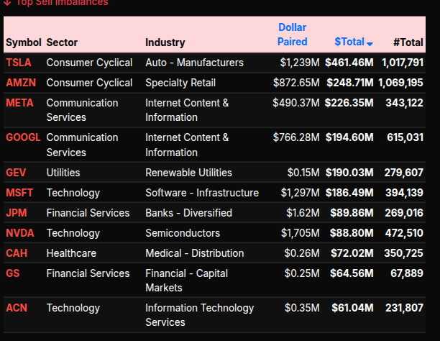Click the Semiconductors industry cell for NVDA

(x=183, y=233)
